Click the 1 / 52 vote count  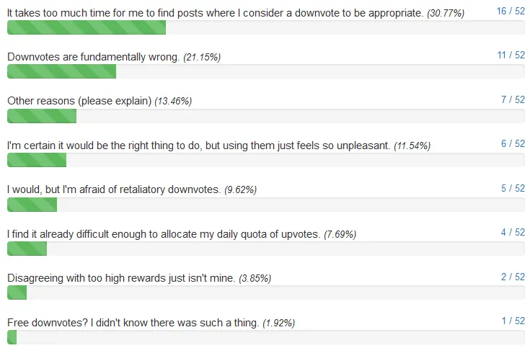[x=513, y=321]
